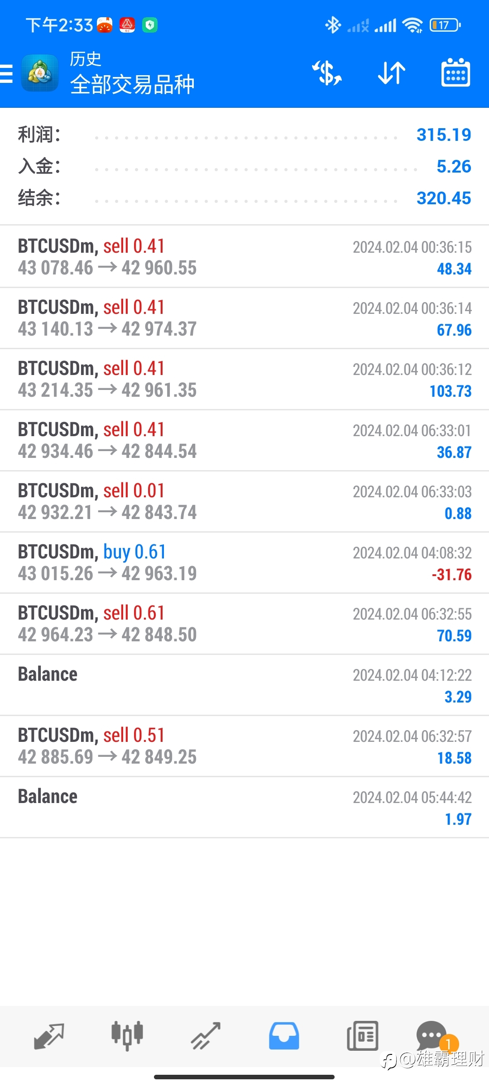Tap the MetaTrader 4 app logo
Screen dimensions: 489x1087
click(x=40, y=73)
